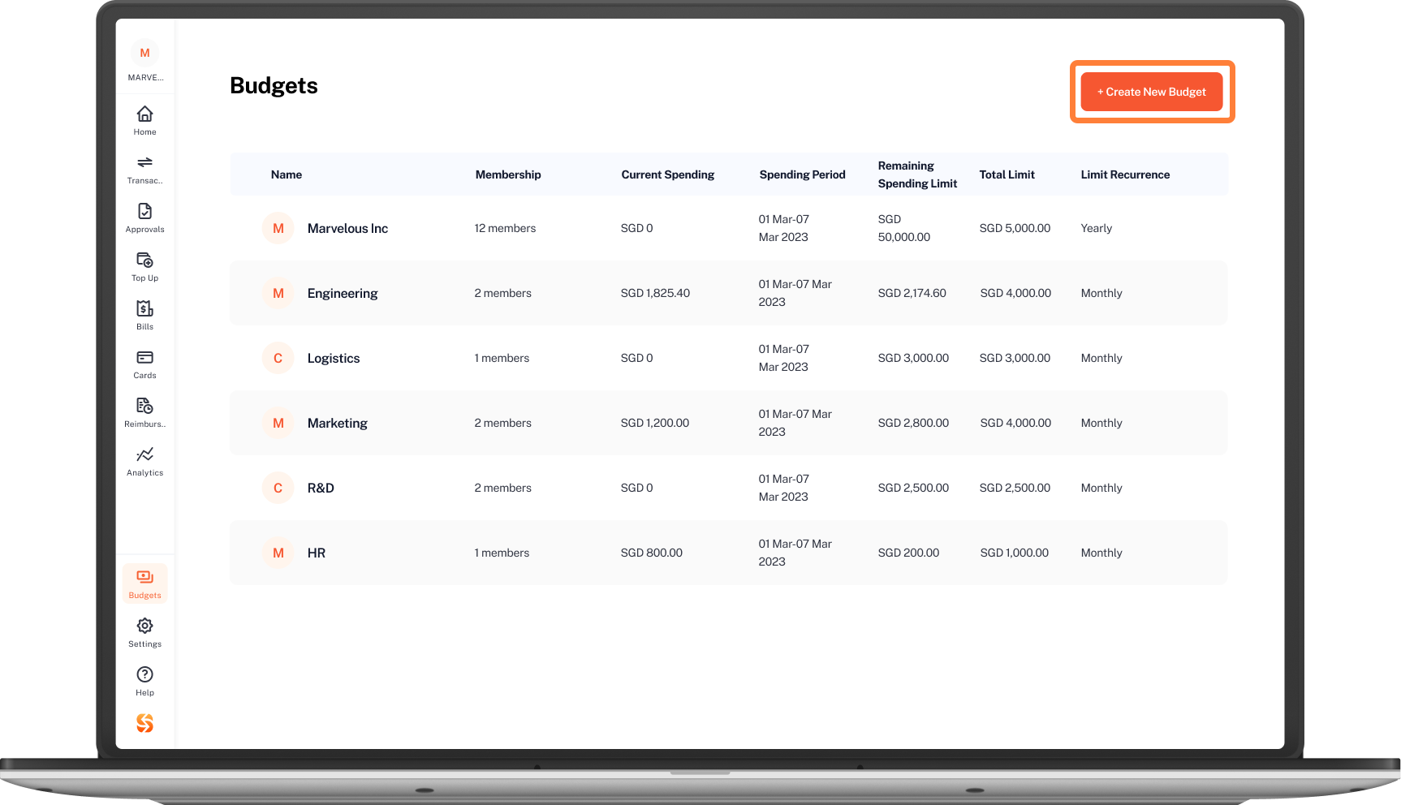Click the Name column header
The width and height of the screenshot is (1401, 805).
click(x=287, y=174)
